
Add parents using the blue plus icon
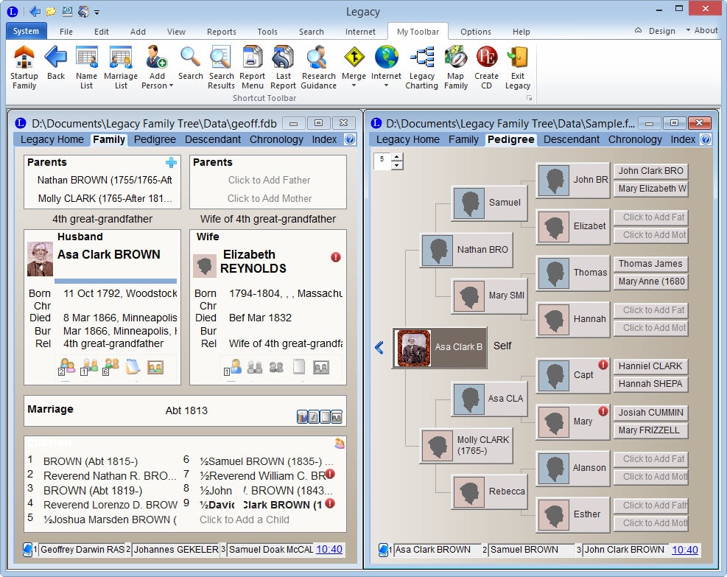(171, 162)
